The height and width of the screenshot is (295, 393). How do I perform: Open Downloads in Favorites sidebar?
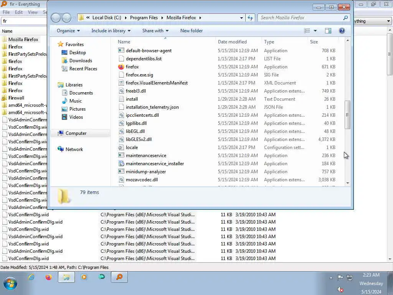click(81, 60)
